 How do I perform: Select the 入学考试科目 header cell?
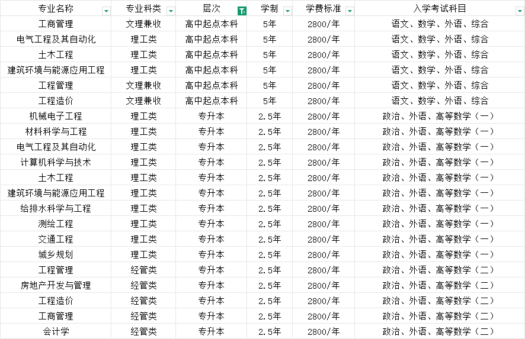tap(440, 8)
